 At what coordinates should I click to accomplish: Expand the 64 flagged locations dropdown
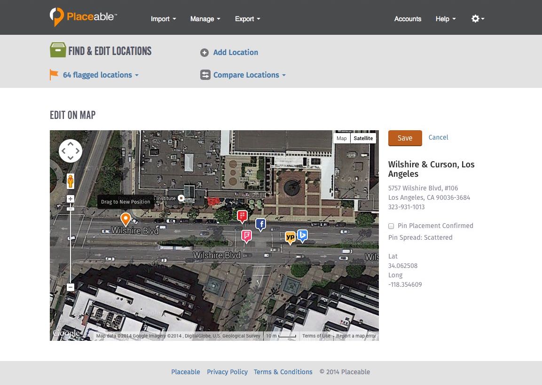point(100,75)
